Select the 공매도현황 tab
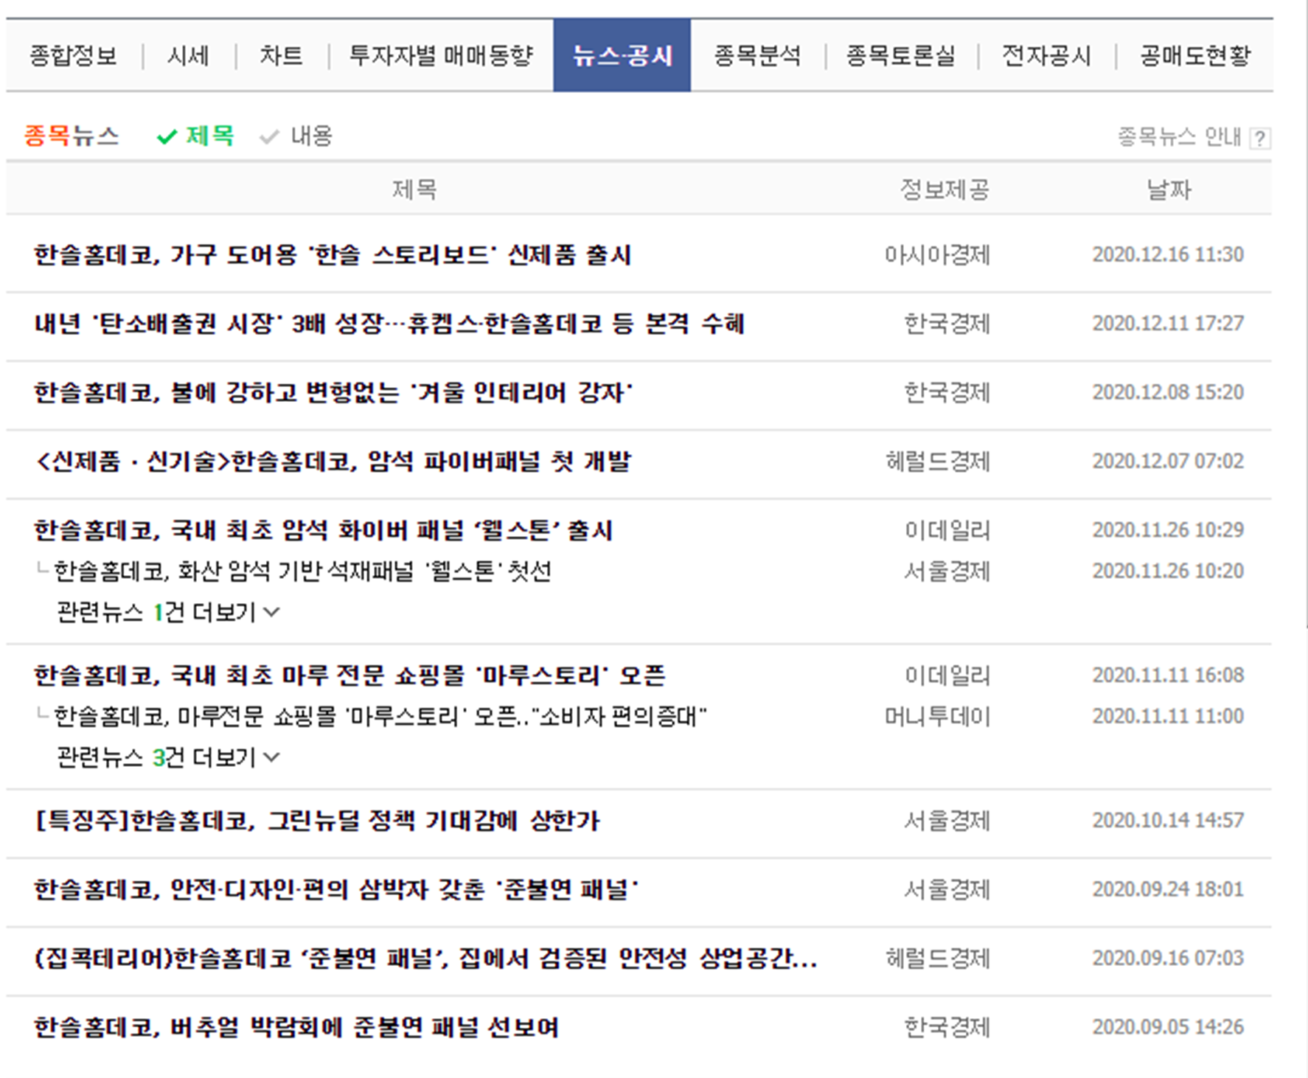 tap(1195, 55)
